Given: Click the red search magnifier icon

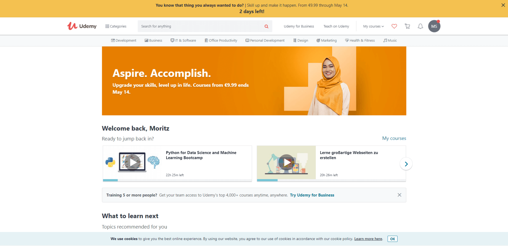Looking at the screenshot, I should 266,26.
